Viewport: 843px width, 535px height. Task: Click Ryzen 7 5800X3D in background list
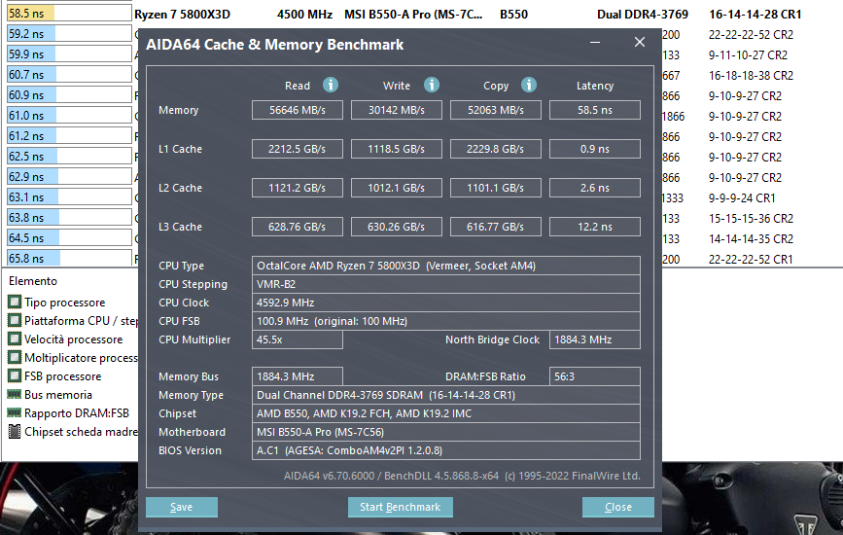click(182, 14)
